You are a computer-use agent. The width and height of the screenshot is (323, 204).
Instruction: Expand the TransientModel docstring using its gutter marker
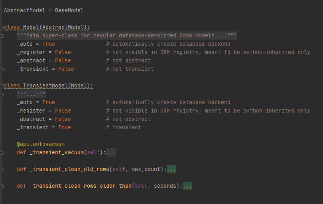point(2,94)
